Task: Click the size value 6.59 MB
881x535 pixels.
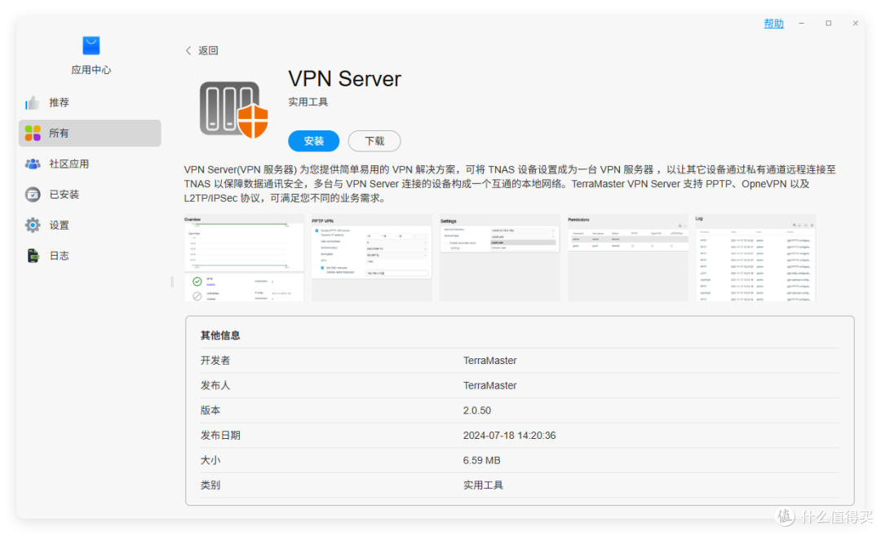Action: pyautogui.click(x=481, y=460)
